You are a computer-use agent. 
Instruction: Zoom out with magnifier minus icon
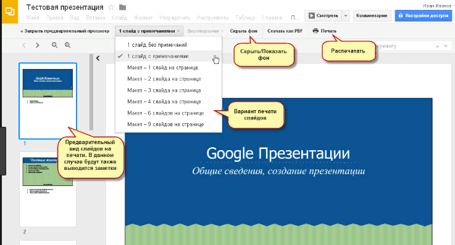click(54, 45)
